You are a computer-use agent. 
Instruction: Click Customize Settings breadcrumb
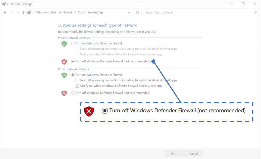point(91,12)
